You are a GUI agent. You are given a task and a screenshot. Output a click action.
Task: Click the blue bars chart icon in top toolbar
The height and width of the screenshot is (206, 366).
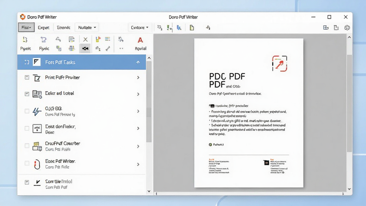(x=179, y=28)
